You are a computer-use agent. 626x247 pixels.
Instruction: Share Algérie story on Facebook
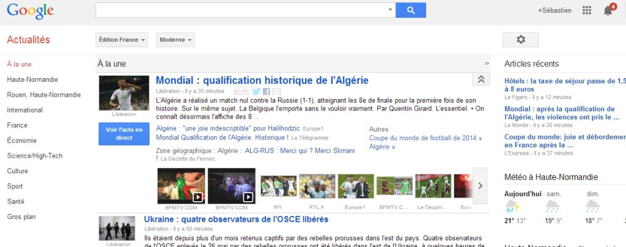click(267, 91)
